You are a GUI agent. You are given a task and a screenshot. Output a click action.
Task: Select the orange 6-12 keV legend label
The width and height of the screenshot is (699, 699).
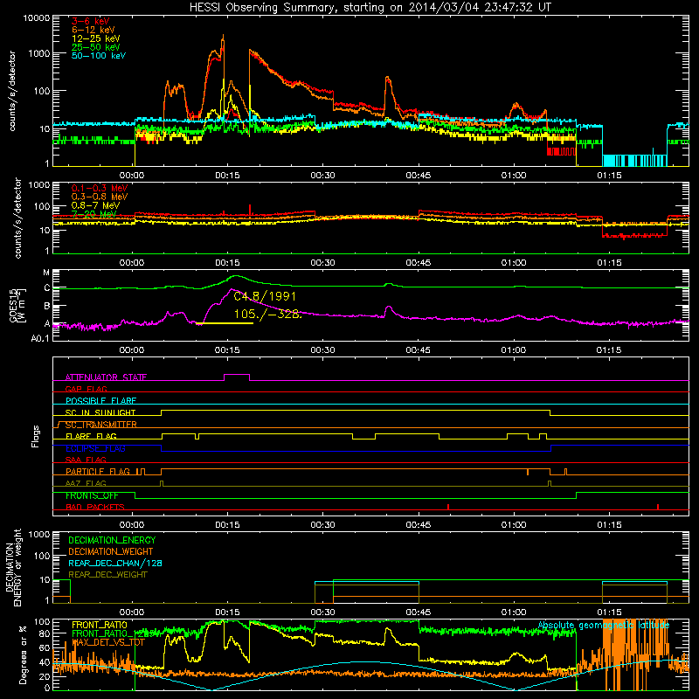click(93, 30)
